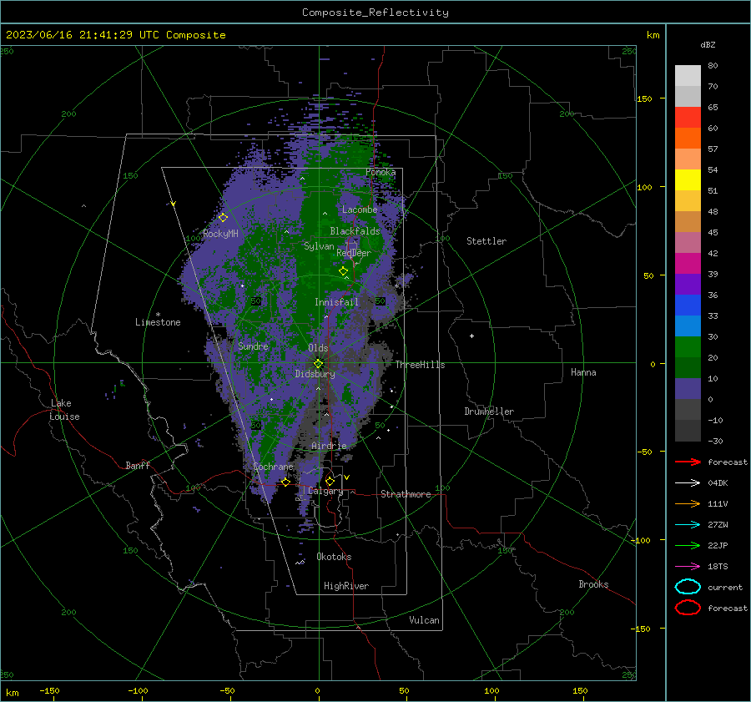The image size is (751, 702).
Task: Click the yellow diamond marker below Cochrane
Action: point(286,482)
